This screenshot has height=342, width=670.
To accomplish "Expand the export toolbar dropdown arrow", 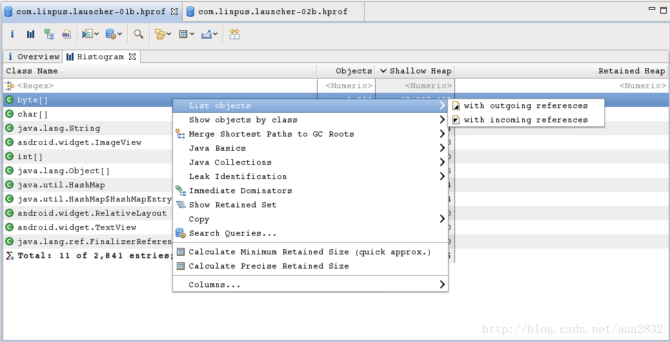I will click(215, 34).
